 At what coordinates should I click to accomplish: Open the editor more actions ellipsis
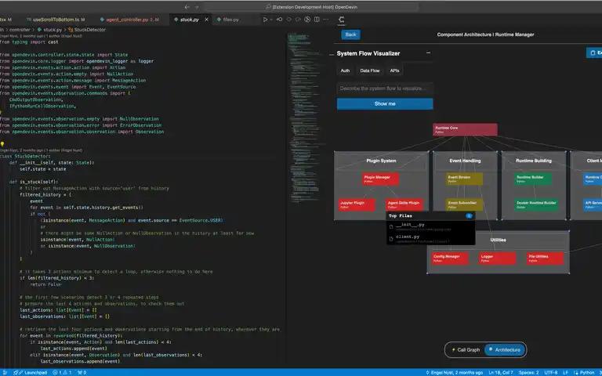[x=326, y=19]
